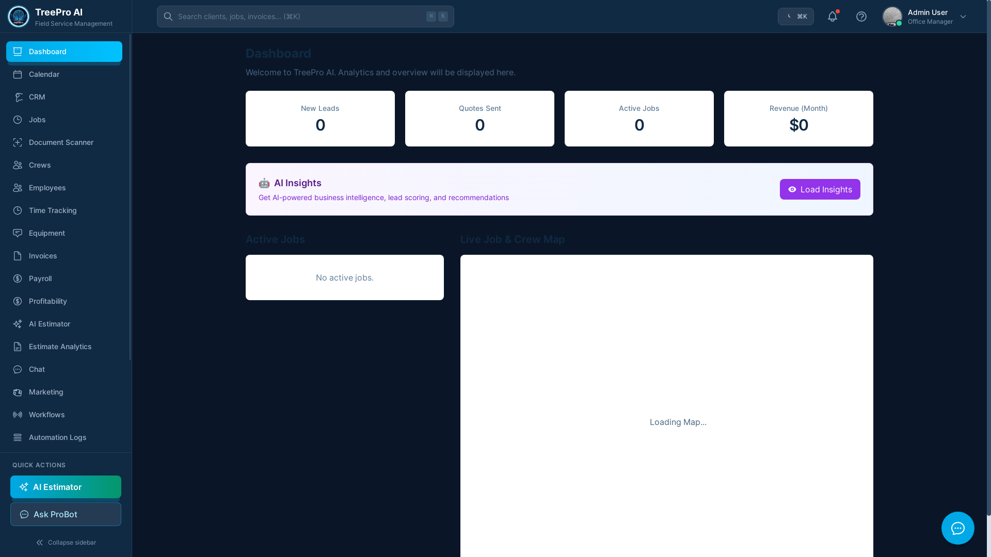
Task: Click the Time Tracking clock icon
Action: point(18,210)
